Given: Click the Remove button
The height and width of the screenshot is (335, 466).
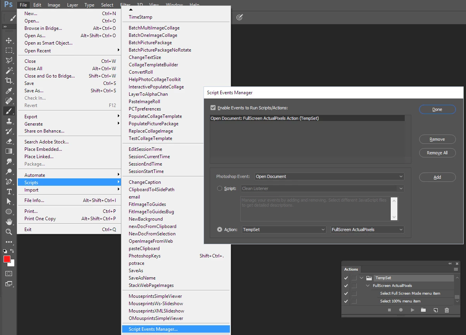Looking at the screenshot, I should click(x=437, y=139).
